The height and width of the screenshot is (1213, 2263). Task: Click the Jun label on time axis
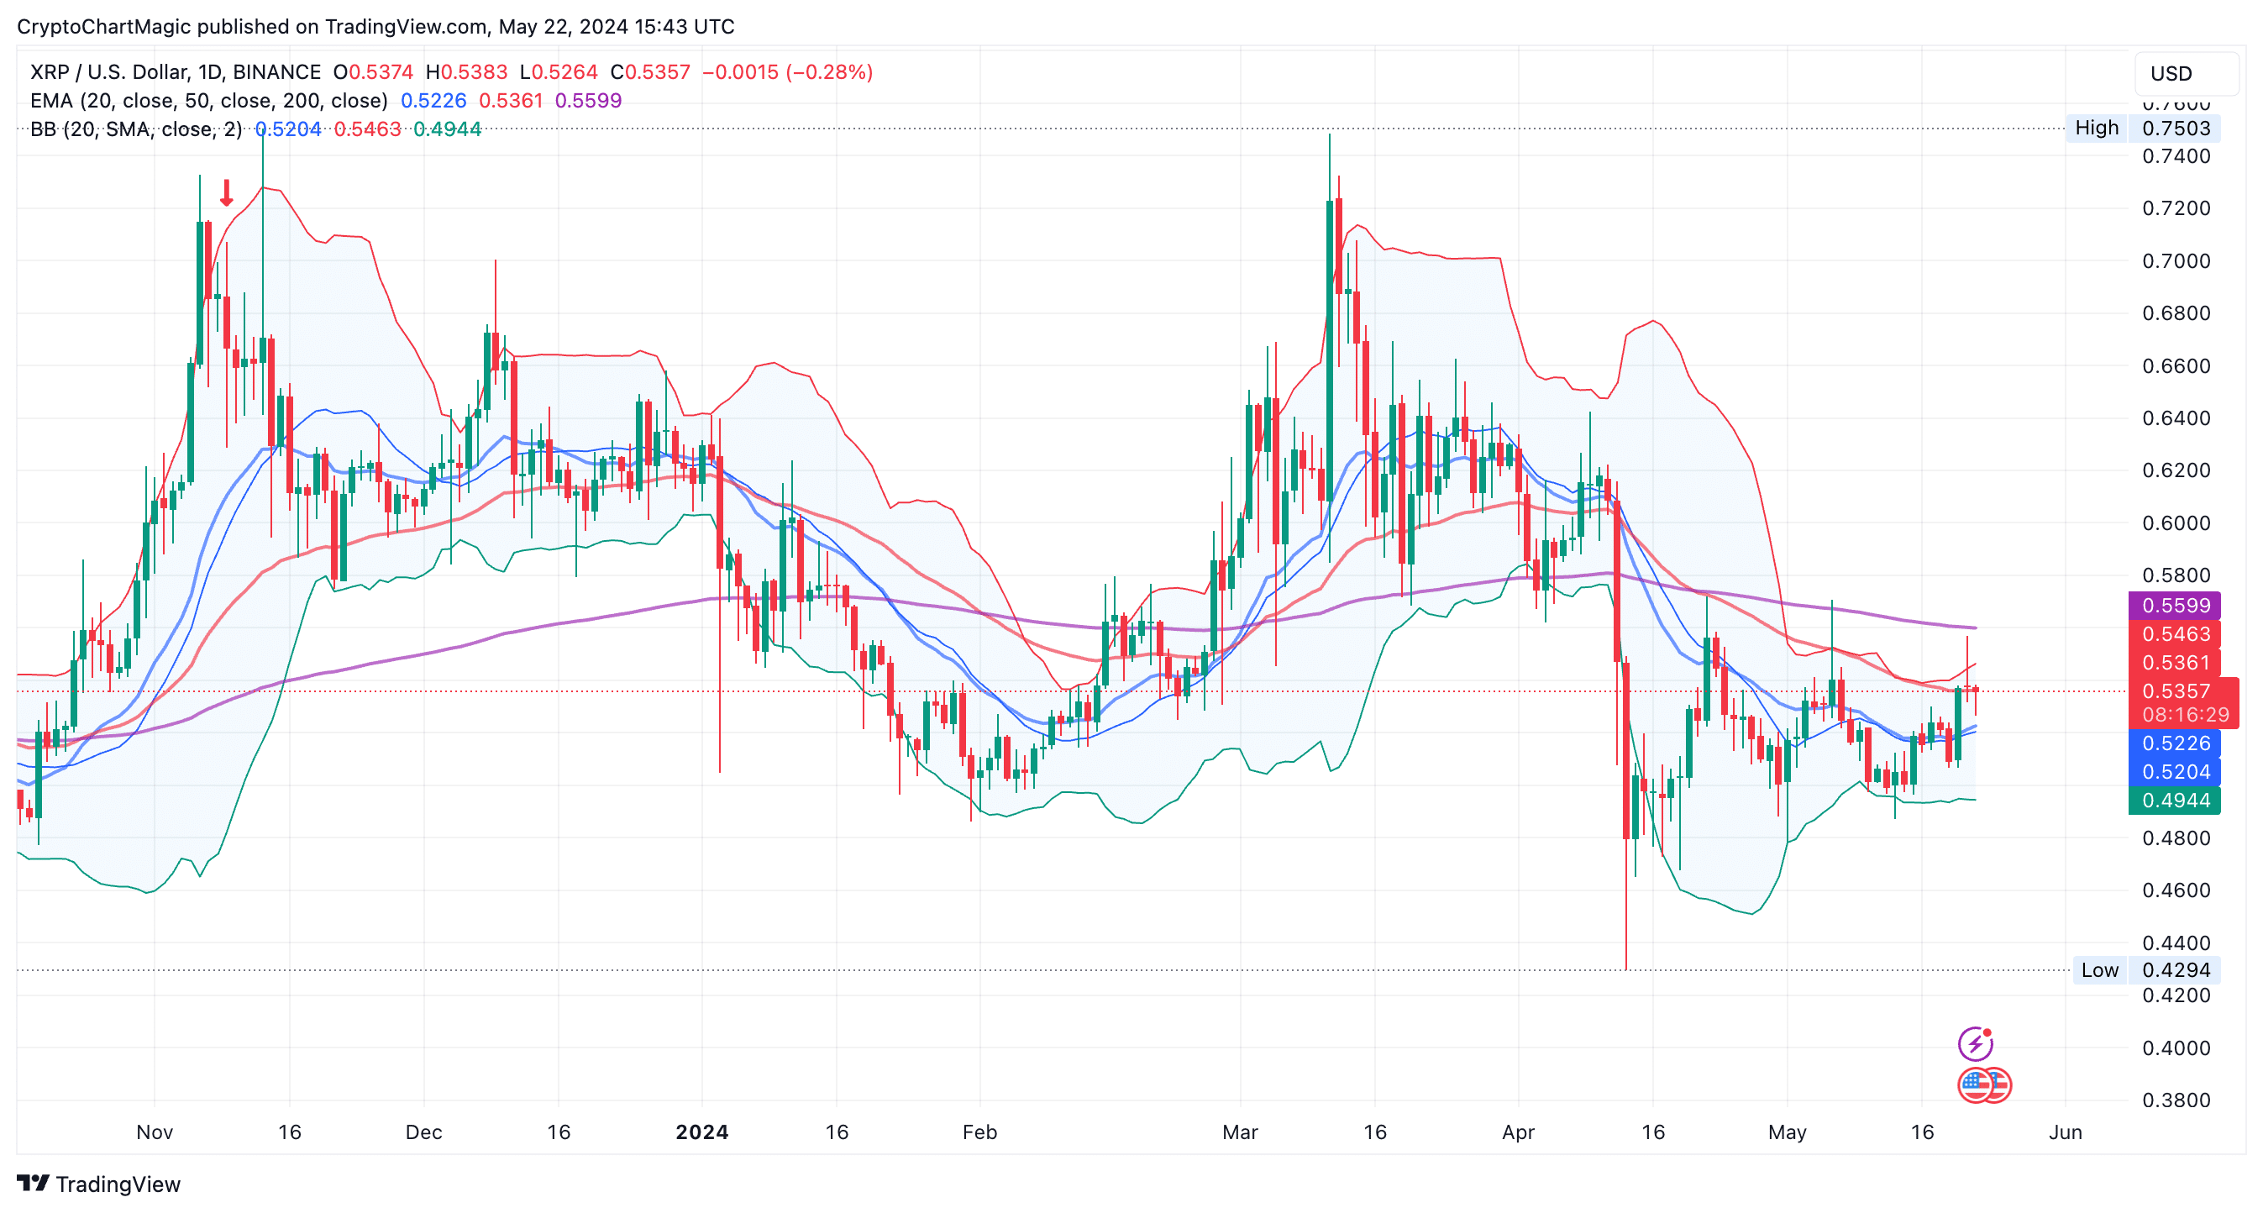pos(2066,1132)
